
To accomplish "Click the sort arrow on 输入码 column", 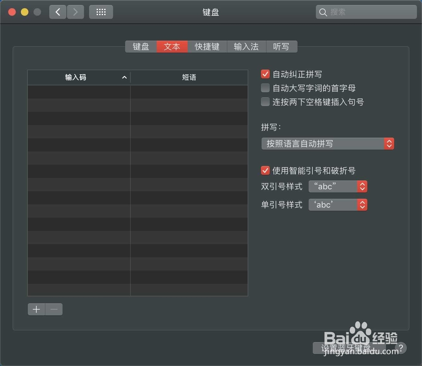I will click(124, 77).
